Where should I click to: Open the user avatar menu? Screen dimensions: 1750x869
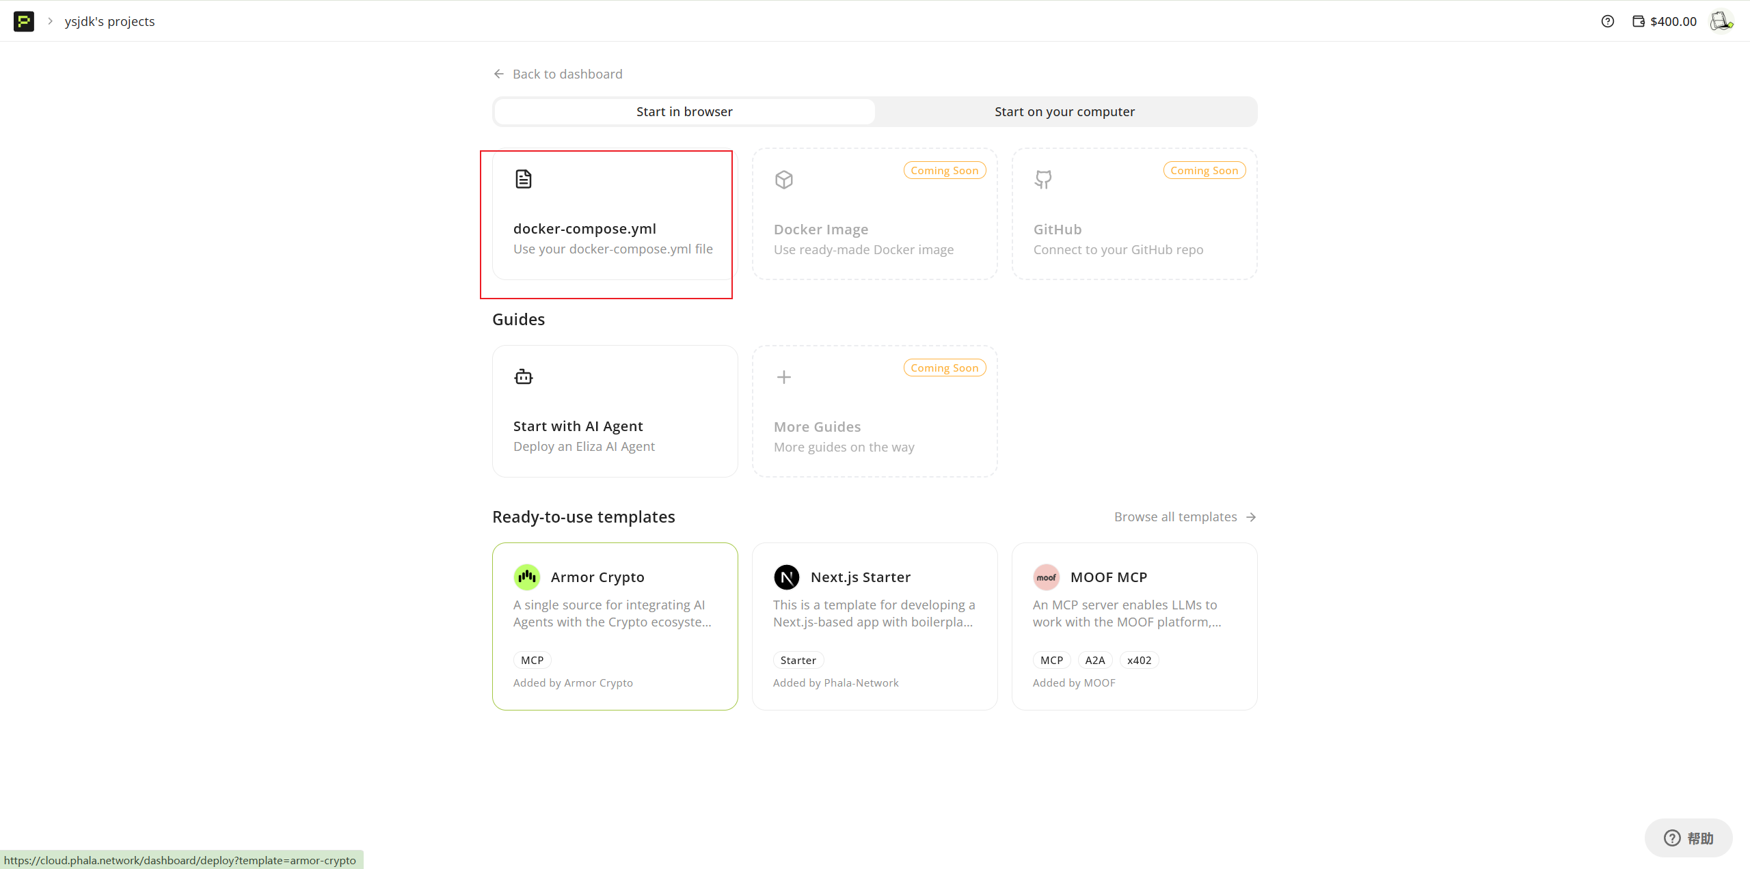(x=1721, y=21)
